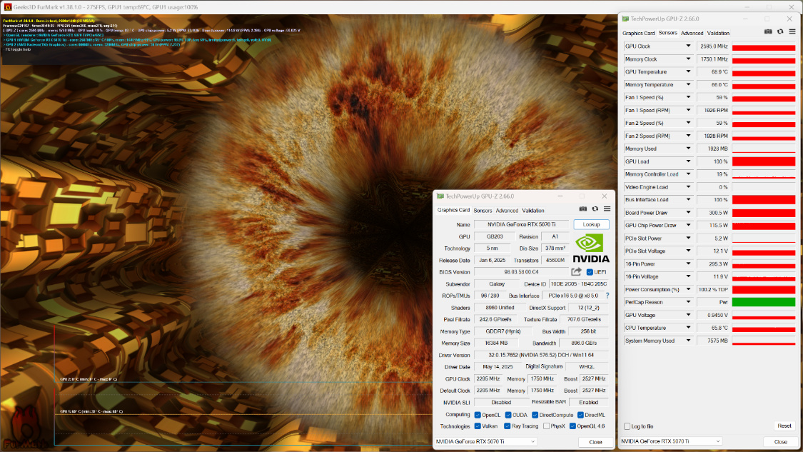
Task: Click the GPU Temperature value 68.9 °C
Action: tap(713, 71)
